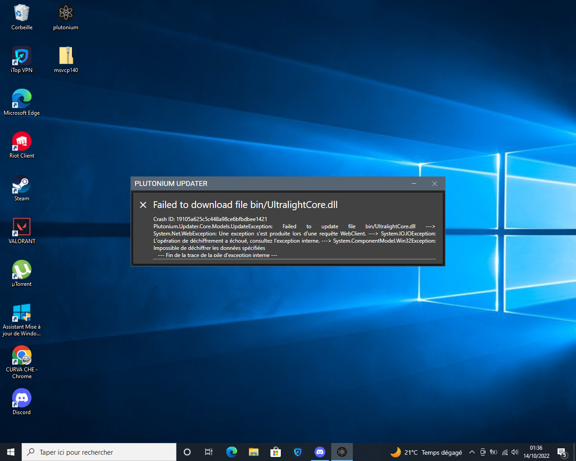Screen dimensions: 576x461
Task: Select the Riot Client desktop icon
Action: (22, 145)
